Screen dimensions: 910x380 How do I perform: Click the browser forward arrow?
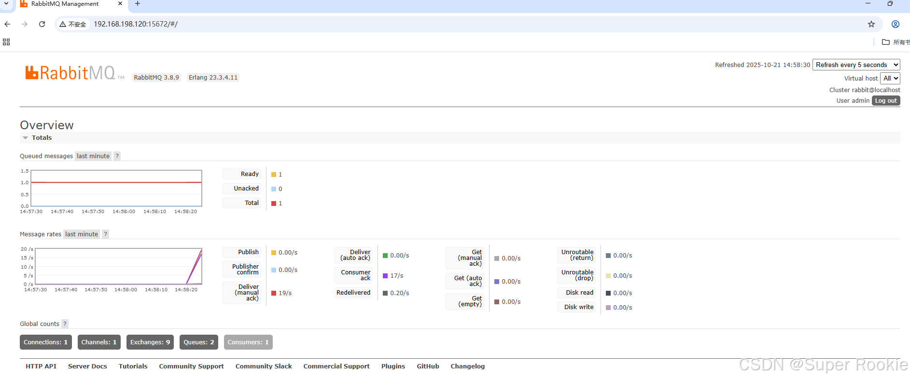pyautogui.click(x=25, y=24)
